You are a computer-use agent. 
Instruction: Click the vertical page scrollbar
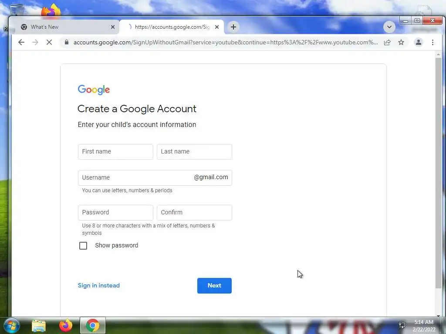click(x=438, y=173)
